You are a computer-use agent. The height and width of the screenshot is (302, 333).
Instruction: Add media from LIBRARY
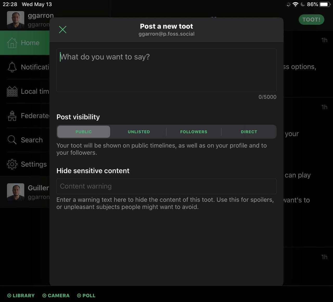pyautogui.click(x=21, y=295)
